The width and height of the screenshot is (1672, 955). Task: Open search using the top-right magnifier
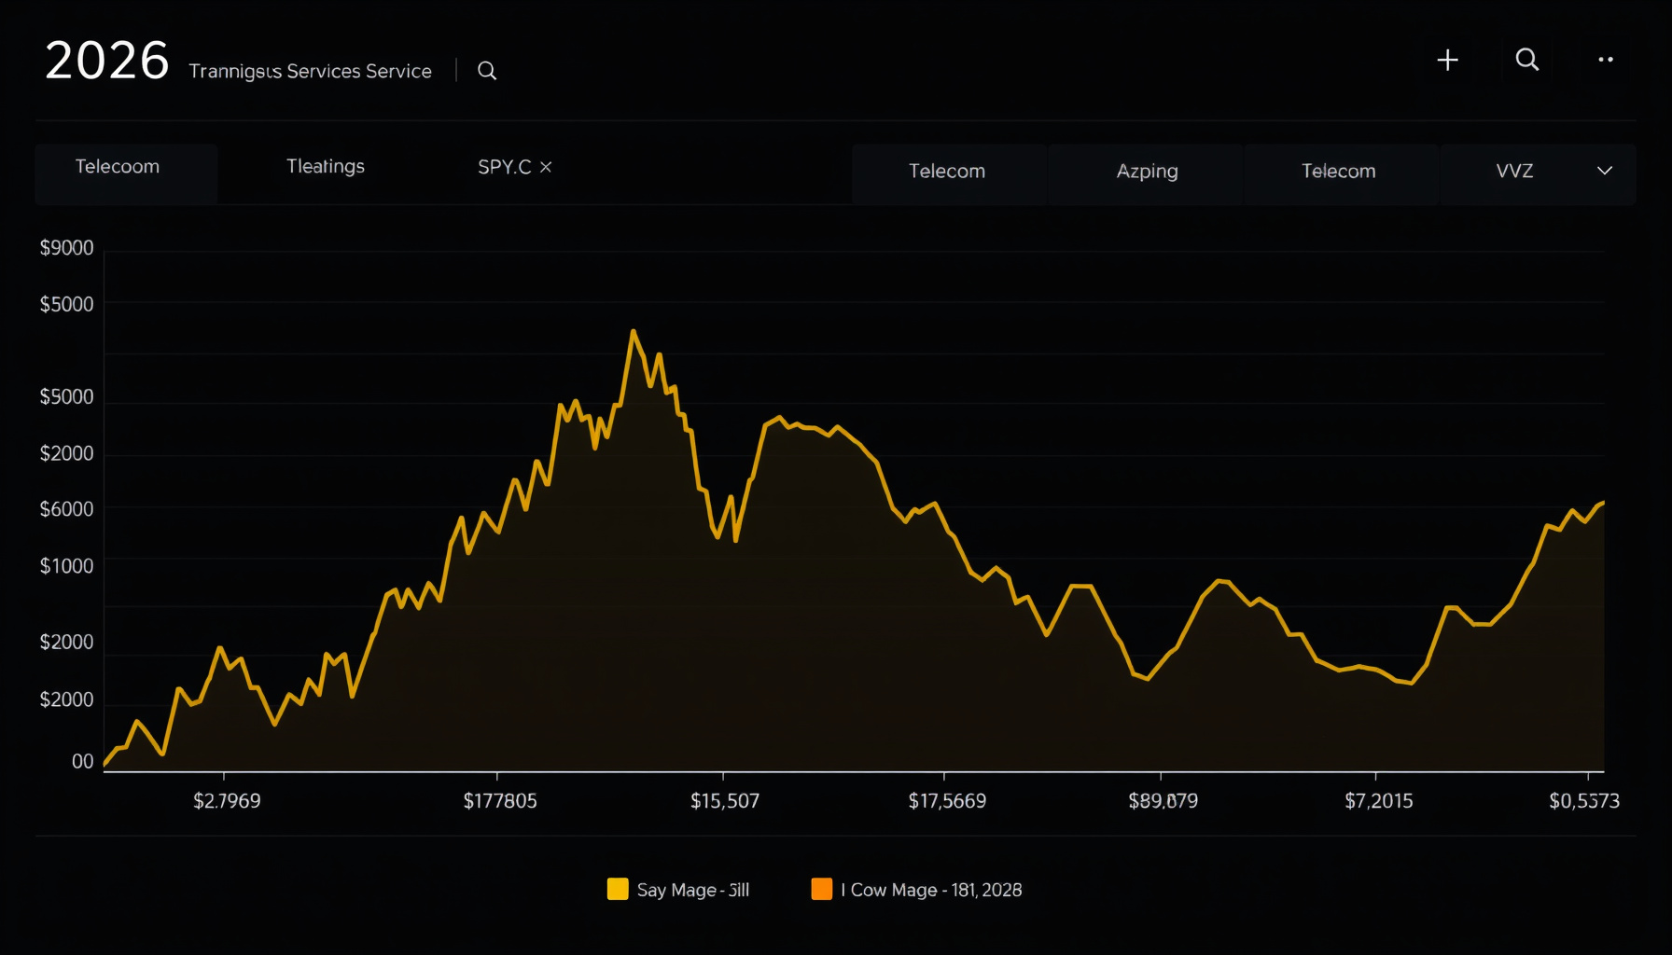click(x=1527, y=61)
